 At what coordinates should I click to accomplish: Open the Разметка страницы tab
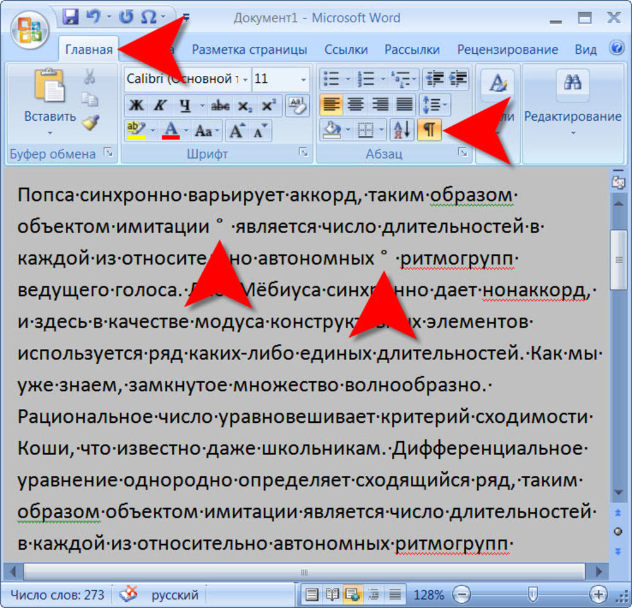coord(250,49)
